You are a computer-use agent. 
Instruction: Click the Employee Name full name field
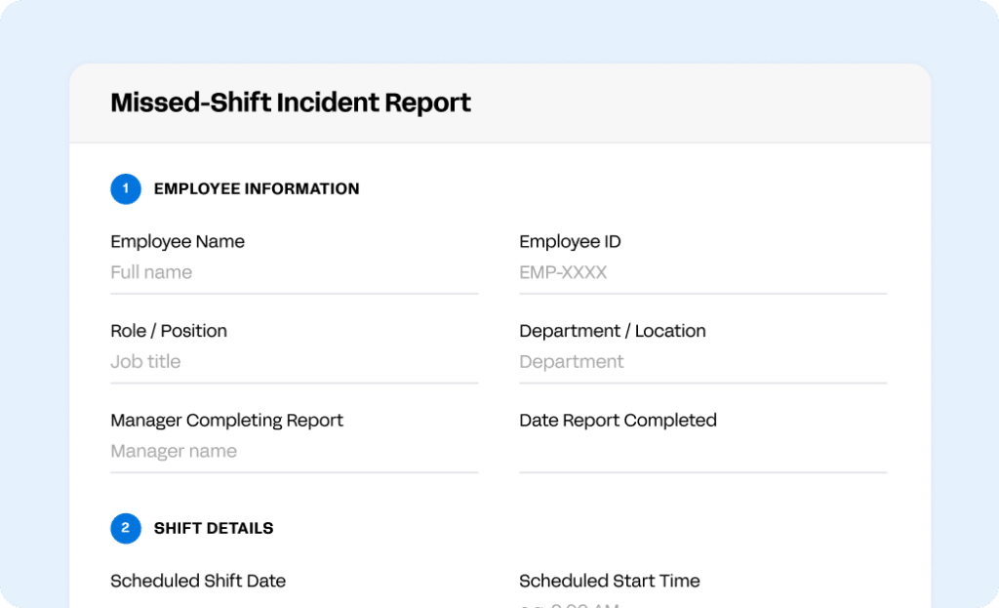point(294,273)
